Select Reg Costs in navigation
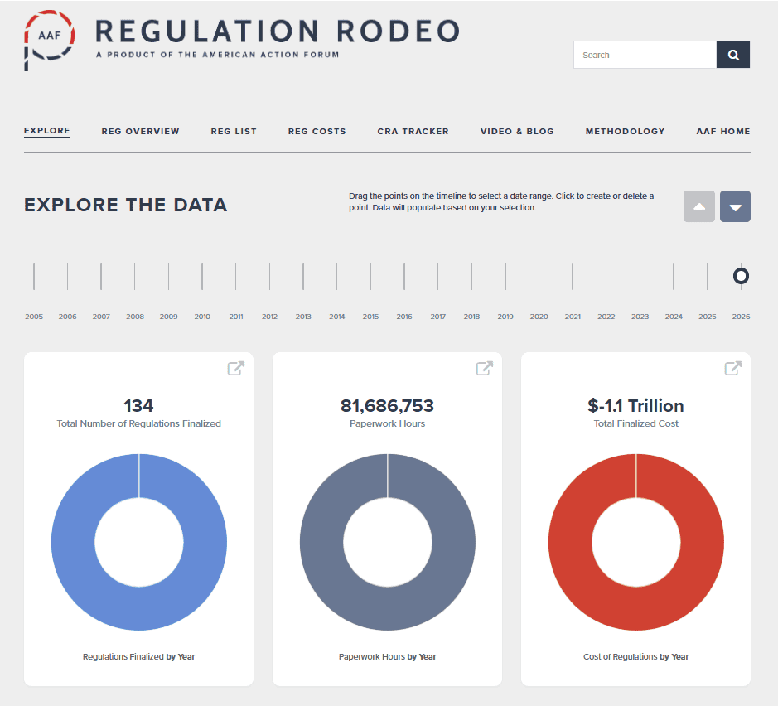 click(x=317, y=132)
